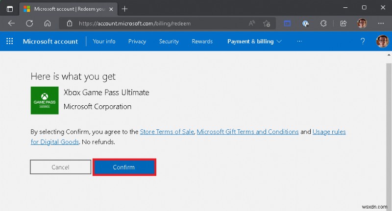Open the Store Terms of Sale link

coord(167,132)
